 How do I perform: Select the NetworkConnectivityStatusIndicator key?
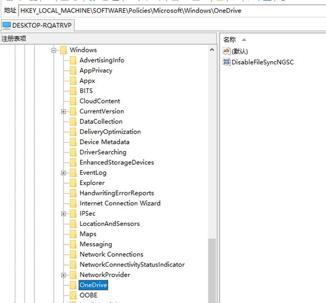132,264
